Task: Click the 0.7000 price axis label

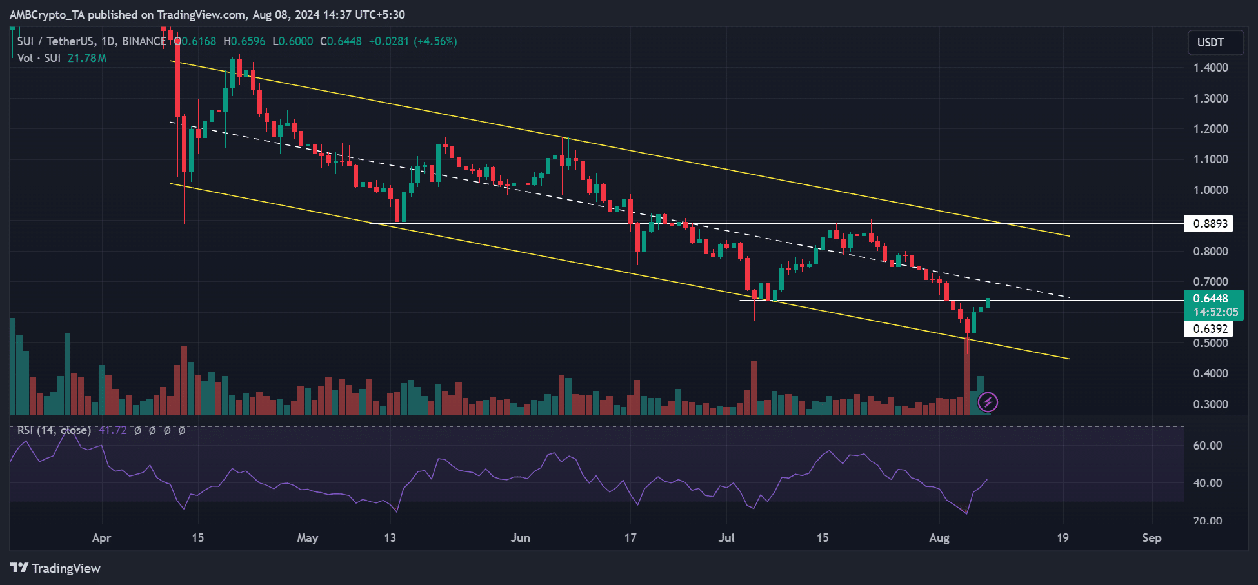Action: pos(1210,282)
